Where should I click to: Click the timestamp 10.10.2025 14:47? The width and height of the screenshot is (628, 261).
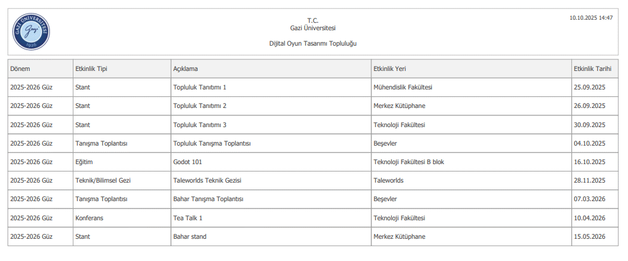click(591, 18)
